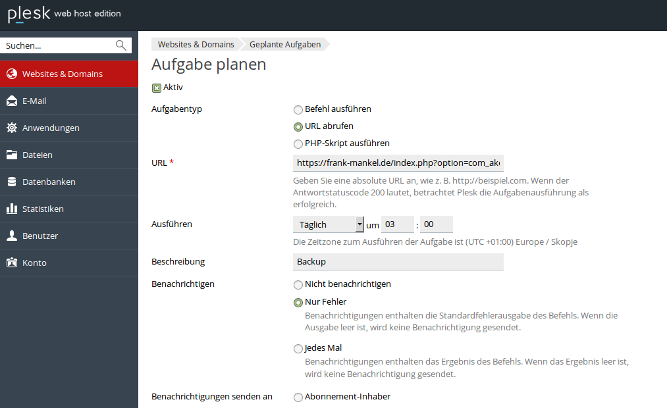
Task: Click the bar chart icon for Statistiken
Action: point(12,209)
